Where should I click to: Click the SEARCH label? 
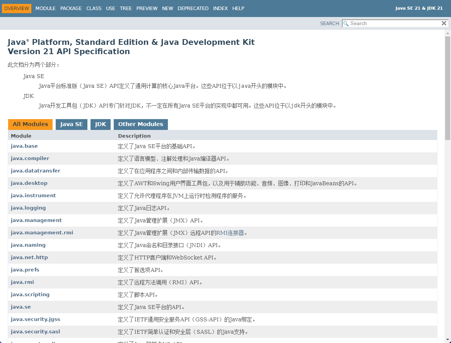[329, 24]
